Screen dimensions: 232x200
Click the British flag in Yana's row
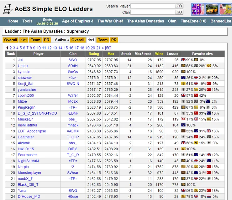coord(183,190)
